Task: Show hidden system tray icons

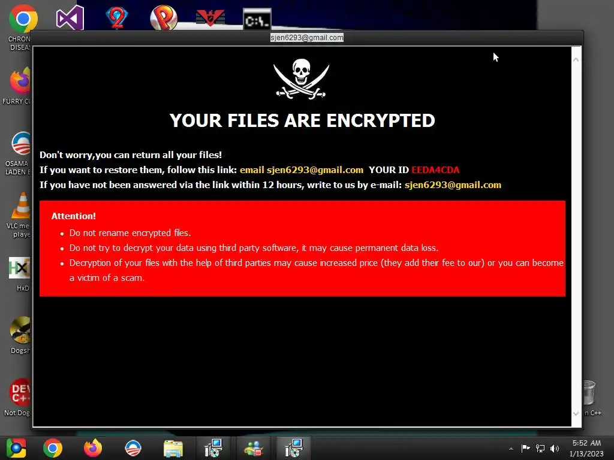Action: click(511, 449)
